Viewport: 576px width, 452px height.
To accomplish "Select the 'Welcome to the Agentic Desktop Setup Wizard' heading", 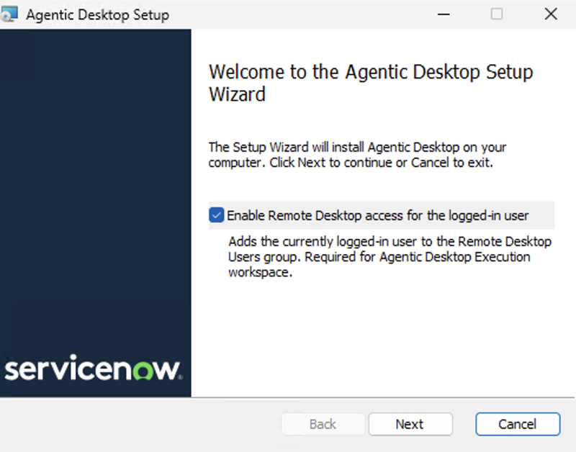I will [x=371, y=83].
